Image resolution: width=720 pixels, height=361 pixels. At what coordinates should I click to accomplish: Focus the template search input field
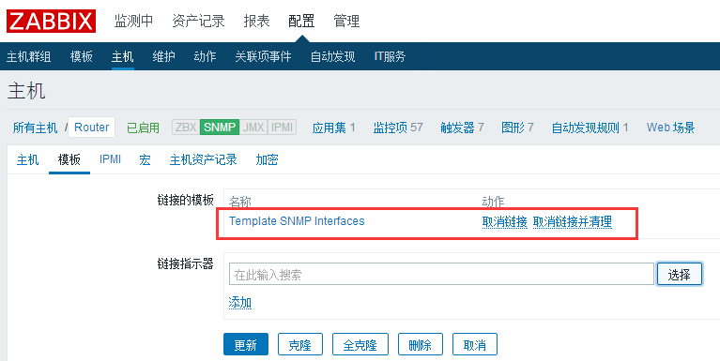[441, 275]
